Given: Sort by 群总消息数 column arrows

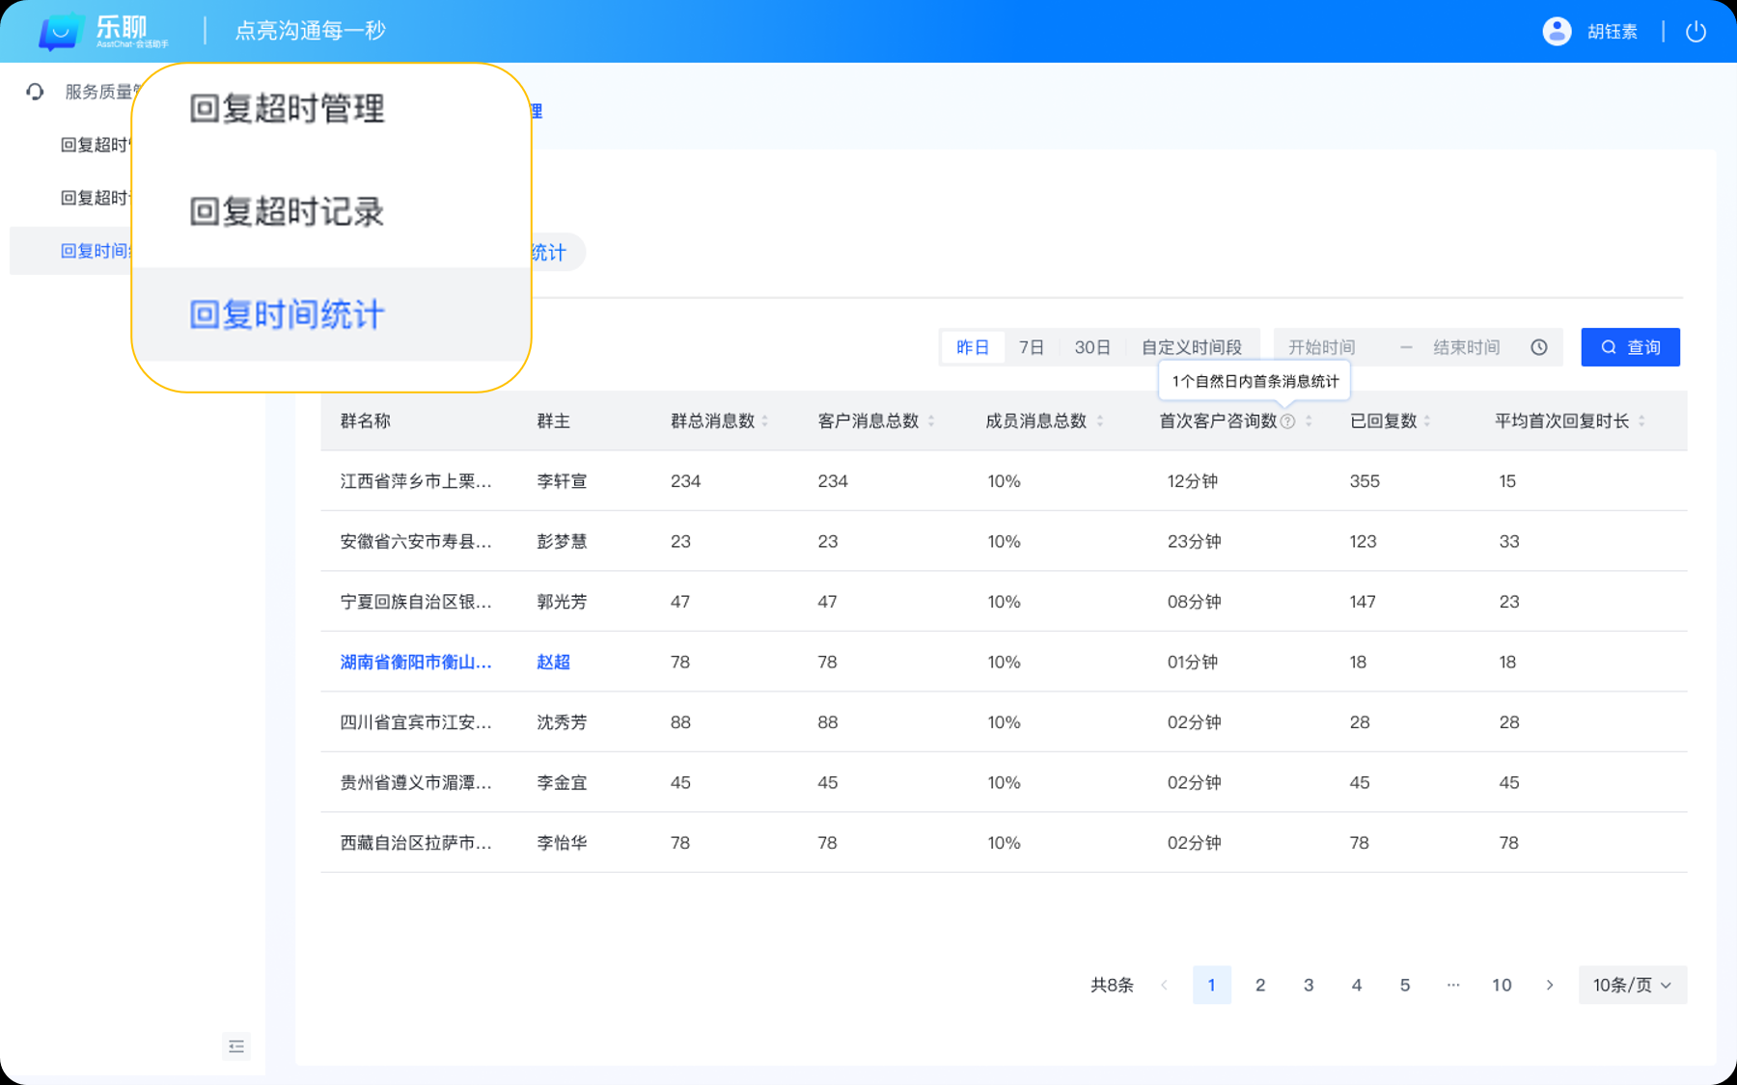Looking at the screenshot, I should click(765, 421).
